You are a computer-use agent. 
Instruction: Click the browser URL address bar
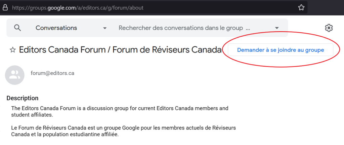pyautogui.click(x=154, y=8)
